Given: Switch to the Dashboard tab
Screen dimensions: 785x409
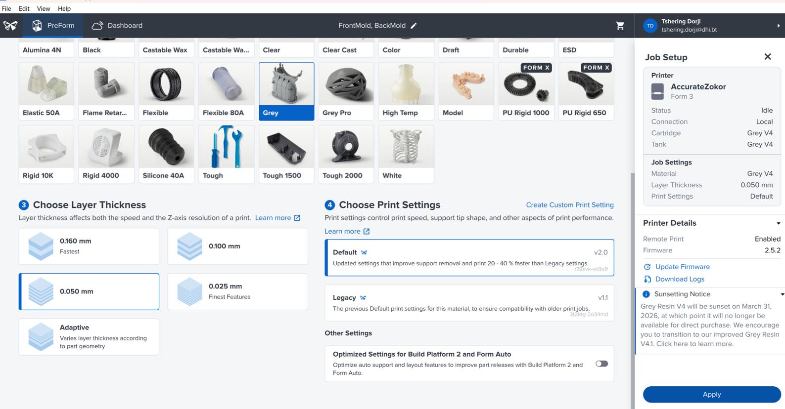Looking at the screenshot, I should [x=117, y=26].
